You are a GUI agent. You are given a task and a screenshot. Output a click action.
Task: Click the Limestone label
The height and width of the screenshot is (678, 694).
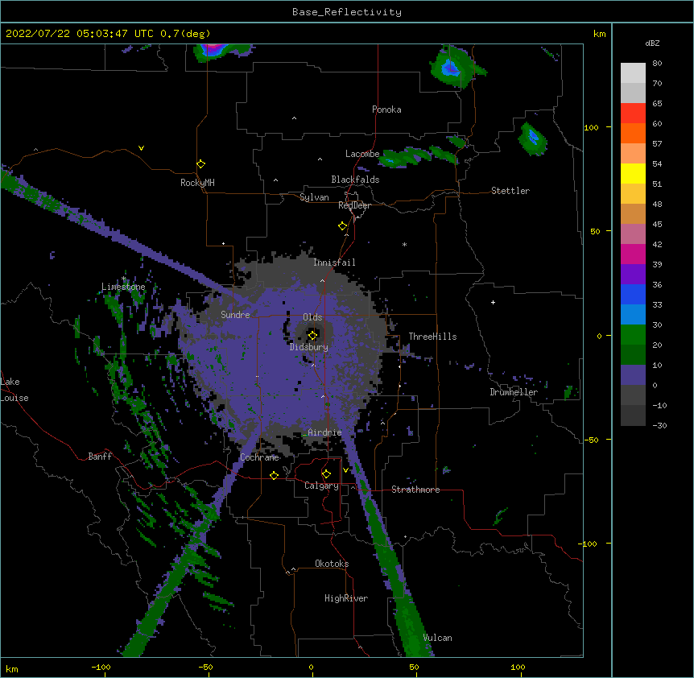[123, 287]
